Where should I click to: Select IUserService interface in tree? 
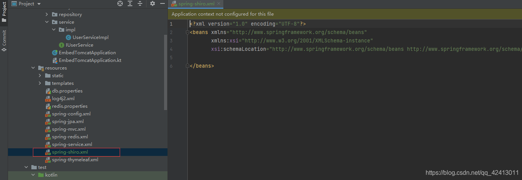coord(80,45)
